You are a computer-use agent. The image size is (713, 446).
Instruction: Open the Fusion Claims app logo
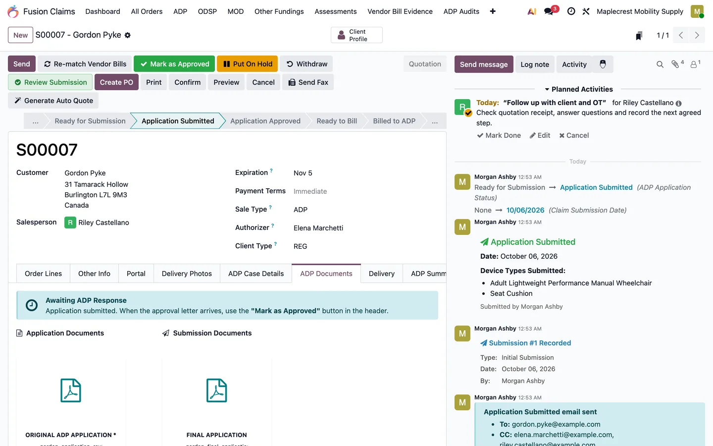[x=13, y=11]
